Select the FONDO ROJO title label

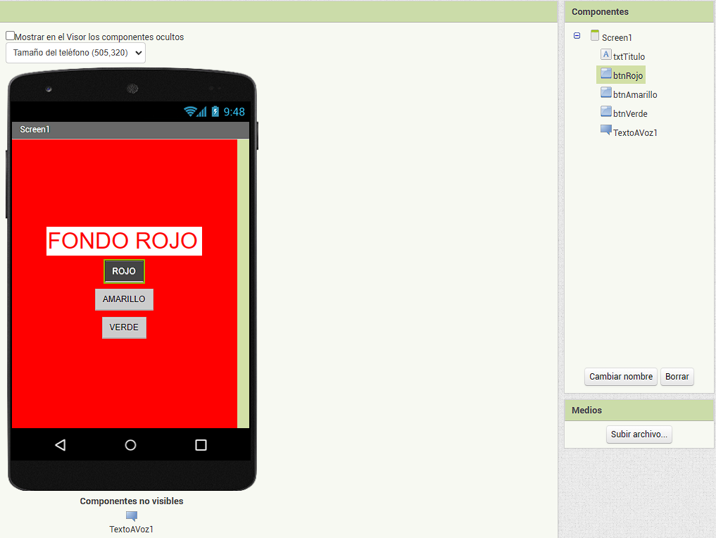pos(123,241)
